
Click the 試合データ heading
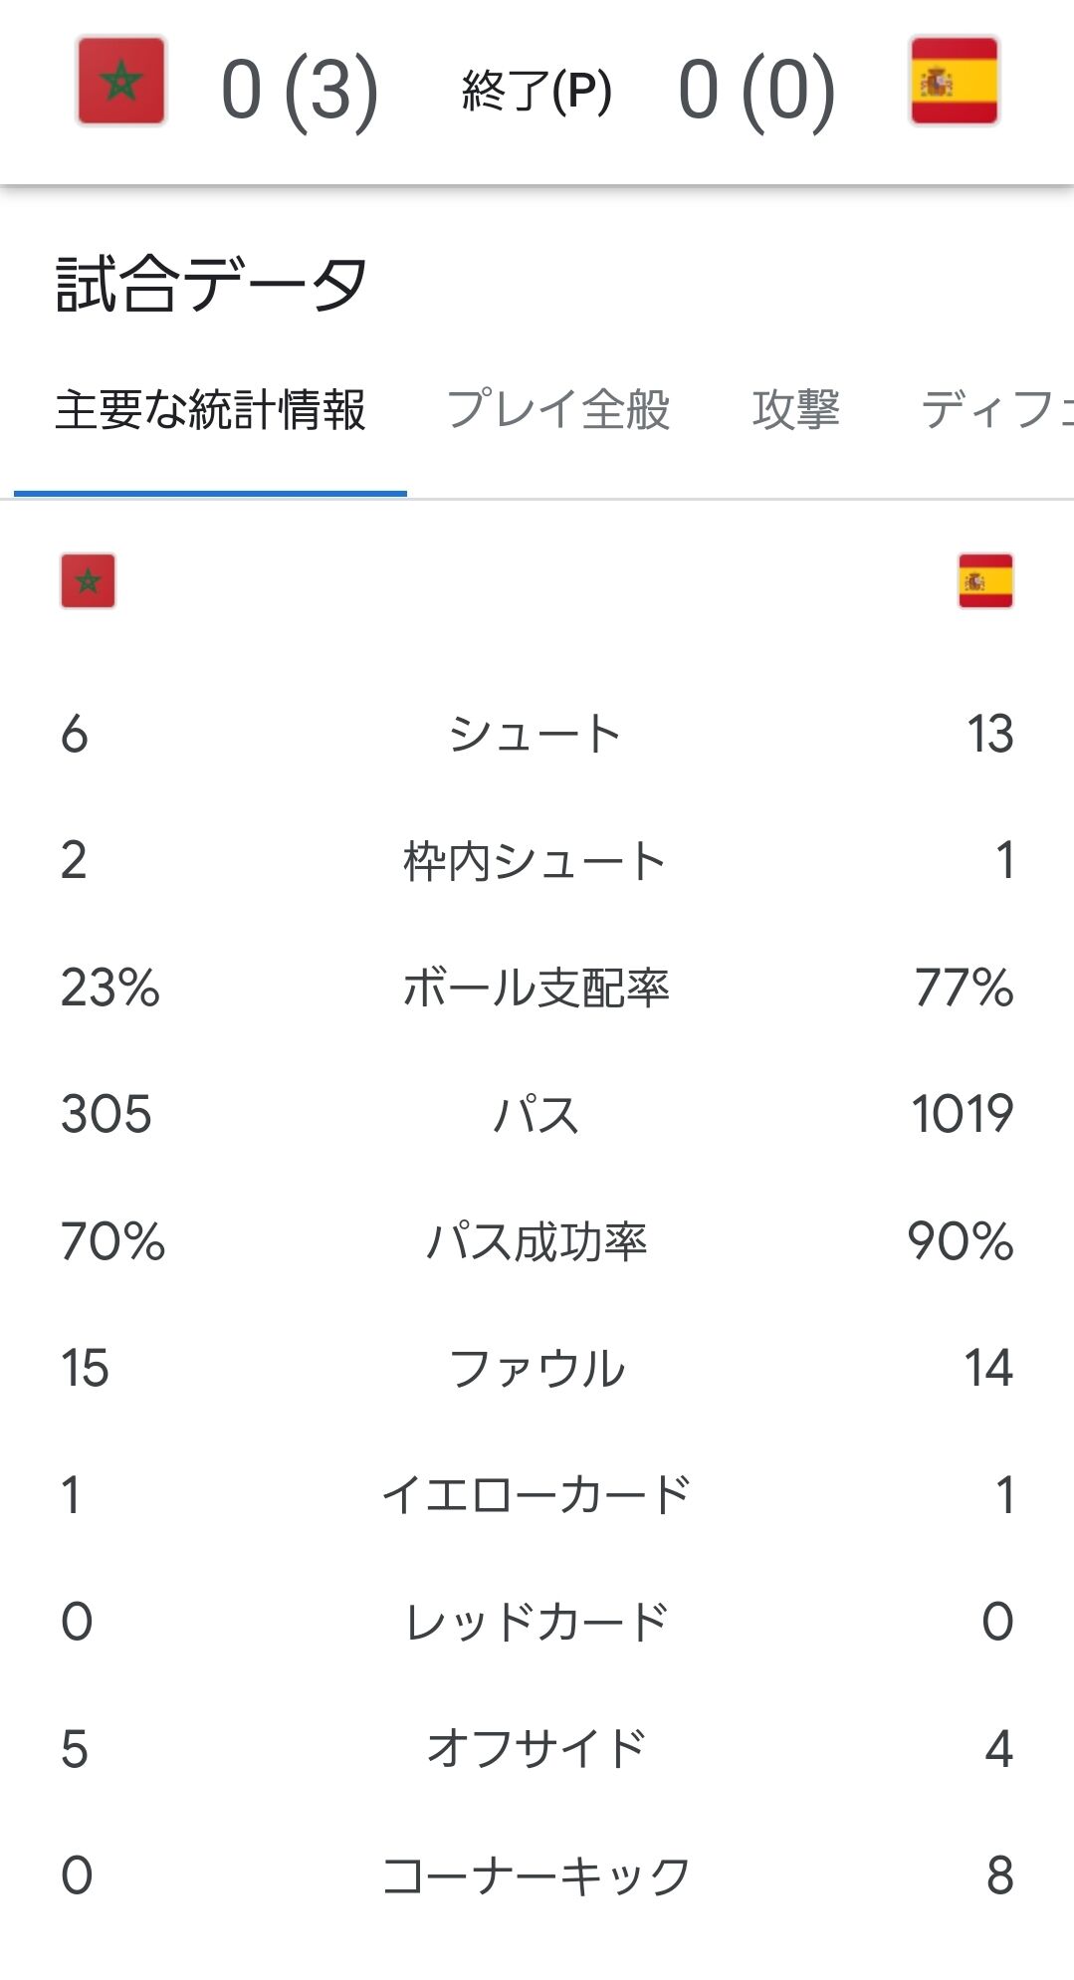coord(212,285)
